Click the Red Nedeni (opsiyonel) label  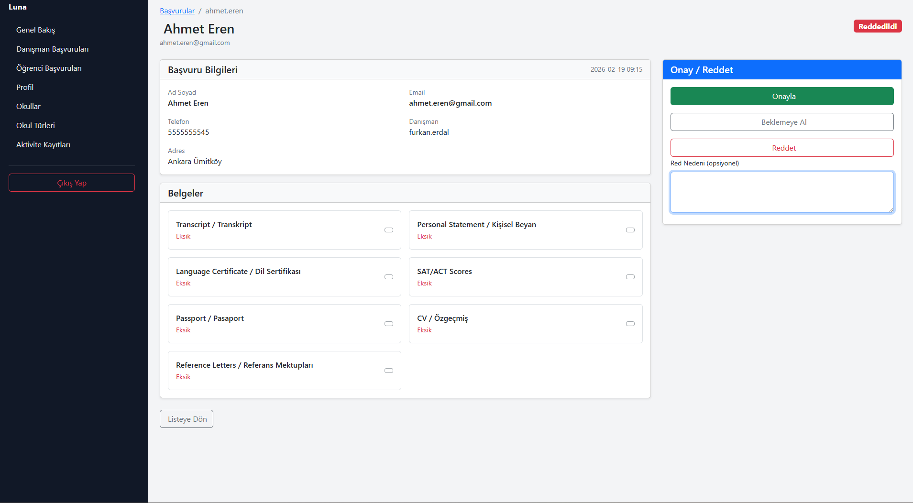[x=704, y=163]
